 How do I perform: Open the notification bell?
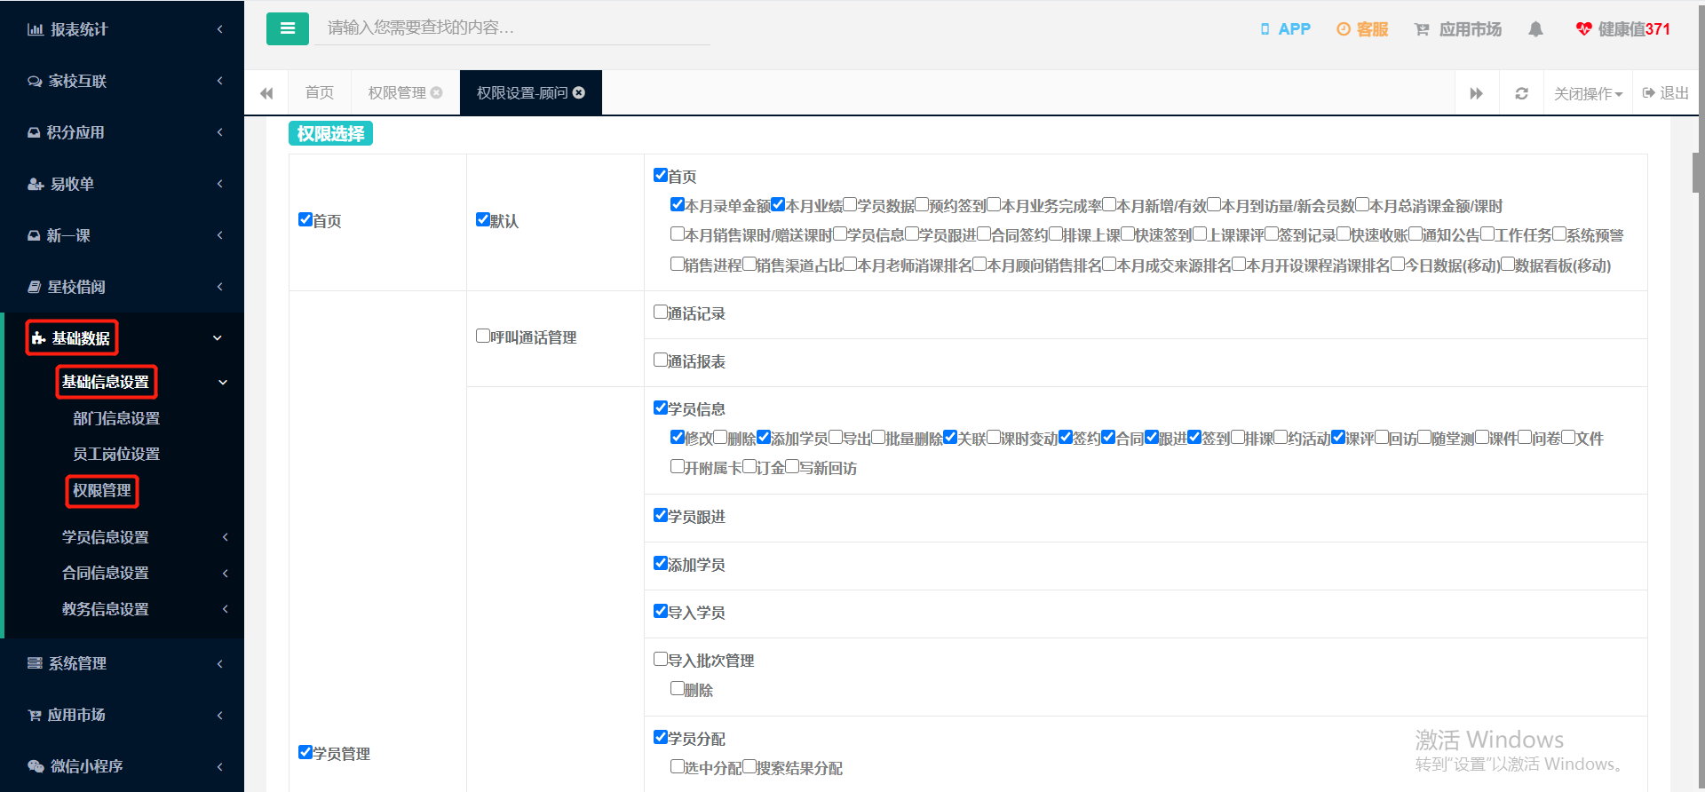click(1535, 29)
